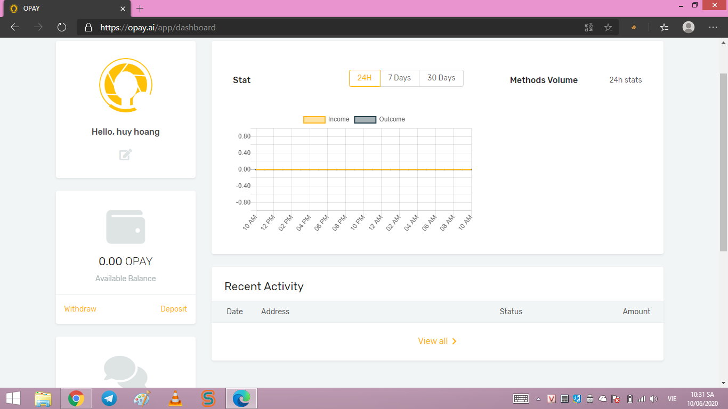Add this page to favorites with the star icon
The image size is (728, 409).
click(608, 27)
